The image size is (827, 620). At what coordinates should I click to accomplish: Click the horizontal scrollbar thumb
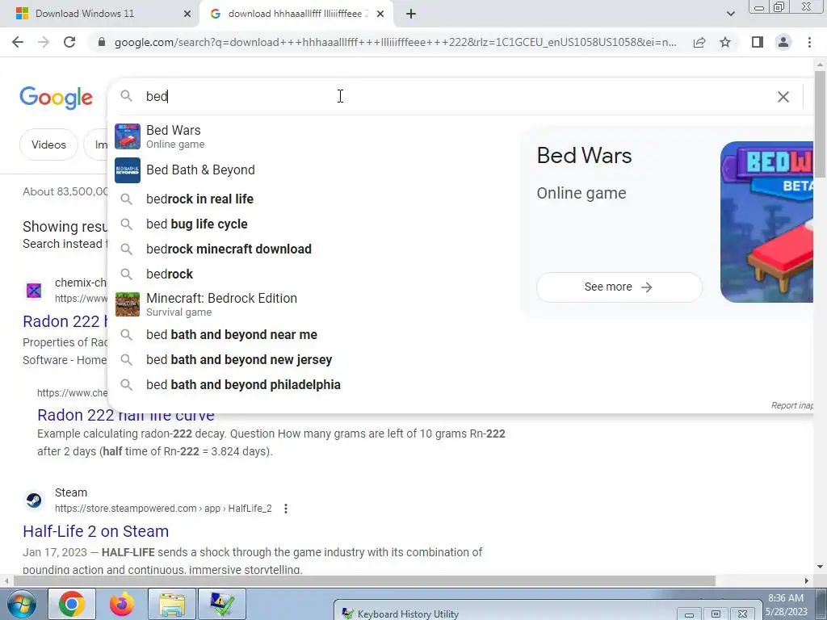364,580
